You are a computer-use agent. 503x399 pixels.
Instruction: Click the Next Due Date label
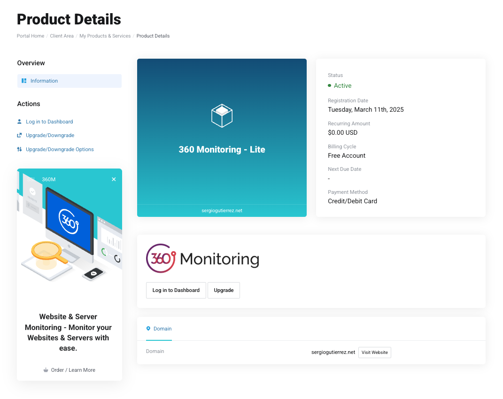tap(345, 169)
